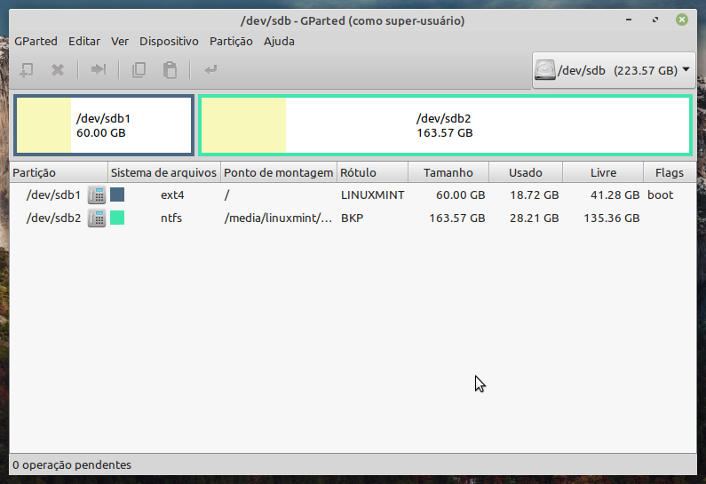Sort by the Rótulo column header
706x484 pixels.
(x=372, y=173)
